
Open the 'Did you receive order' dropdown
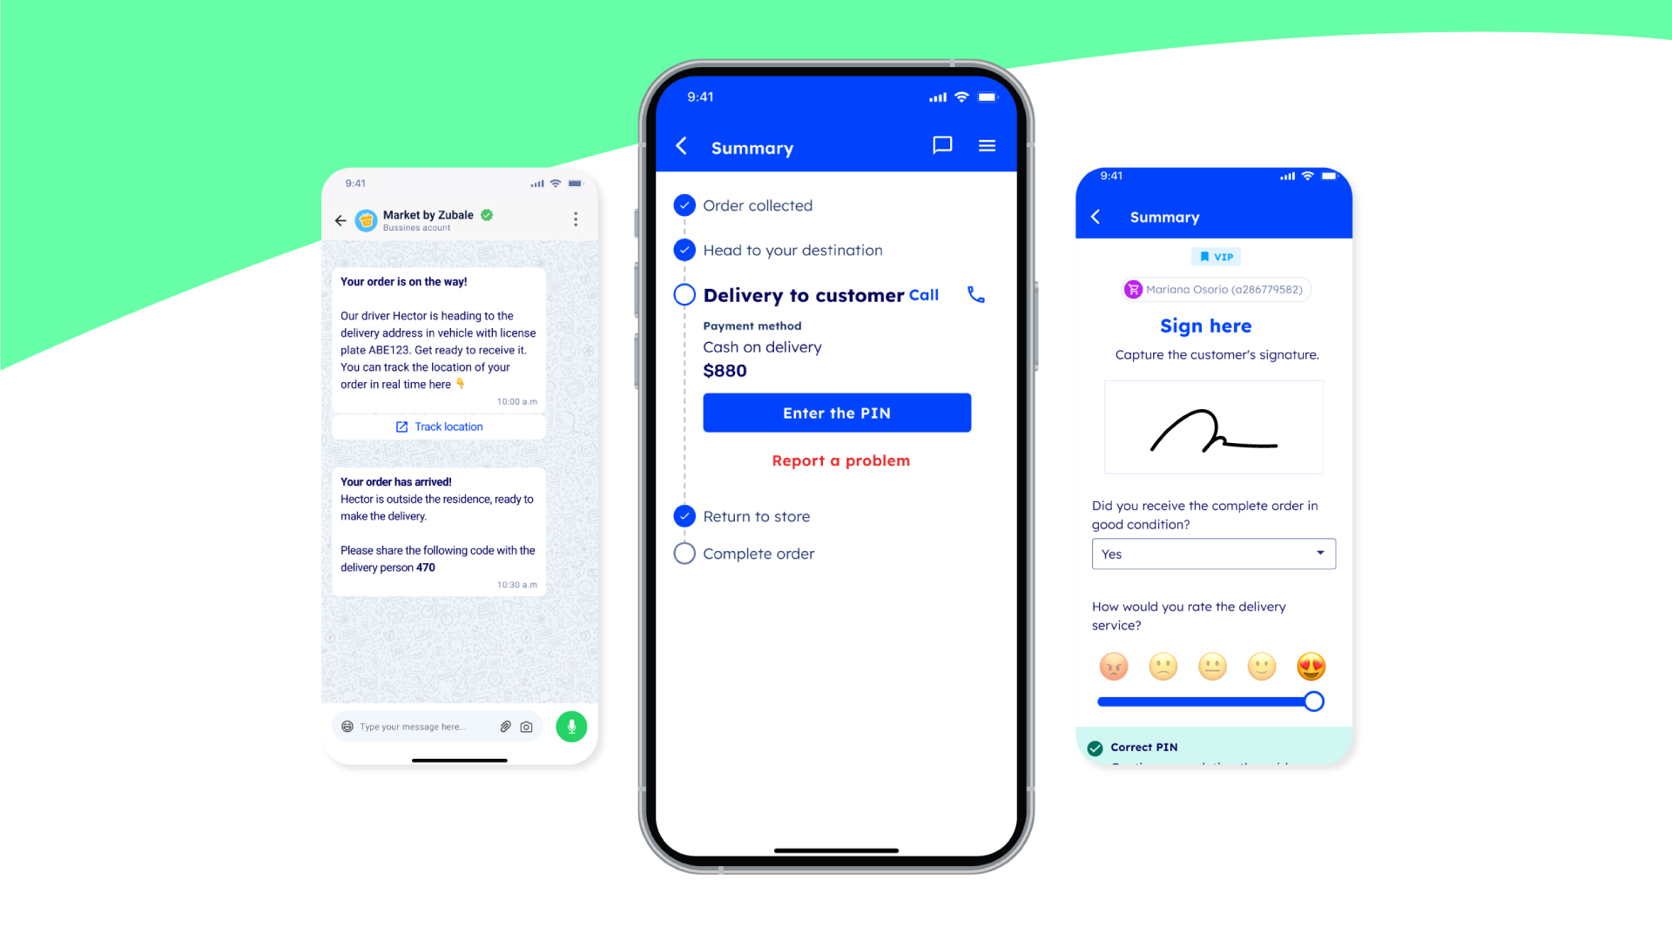click(1214, 554)
